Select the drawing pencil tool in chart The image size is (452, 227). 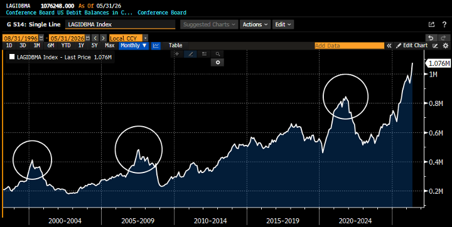point(191,54)
